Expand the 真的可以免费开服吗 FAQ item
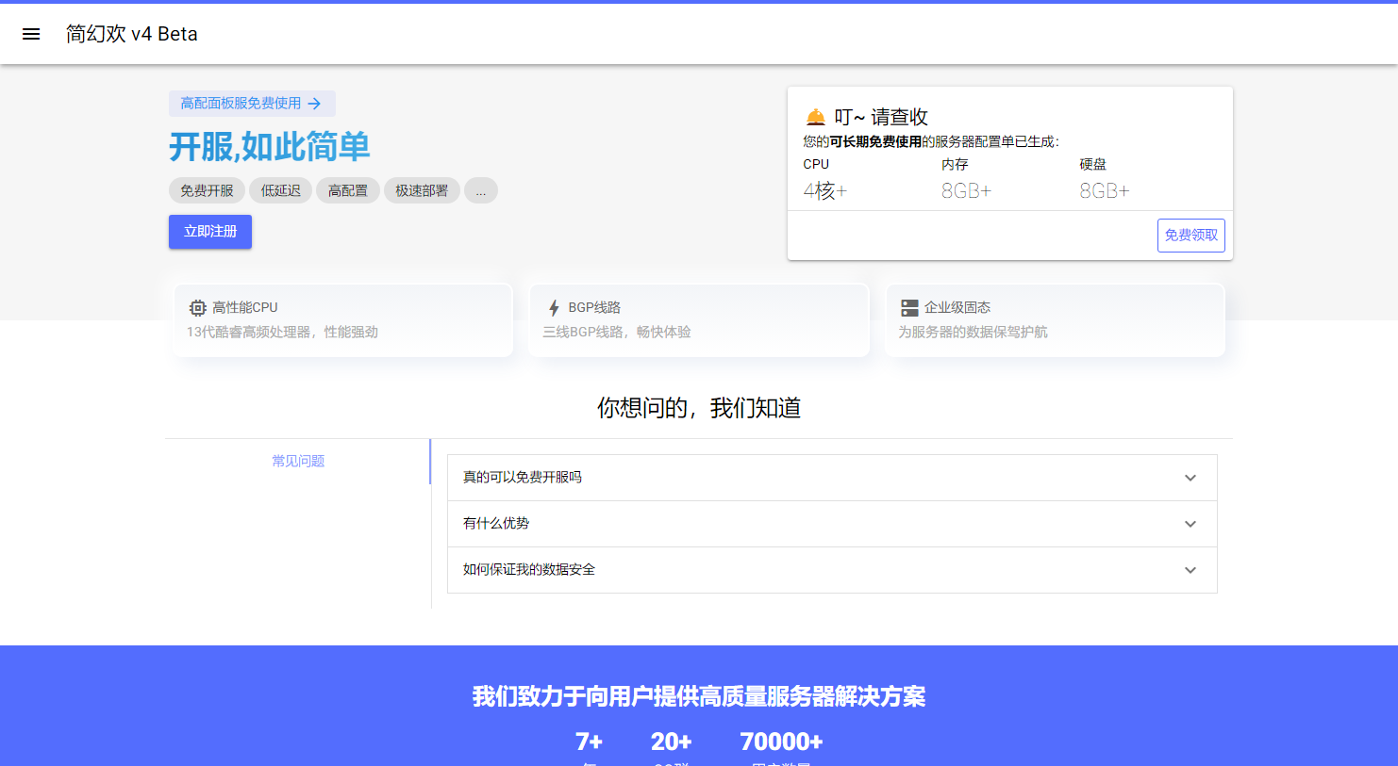1398x766 pixels. pos(831,478)
